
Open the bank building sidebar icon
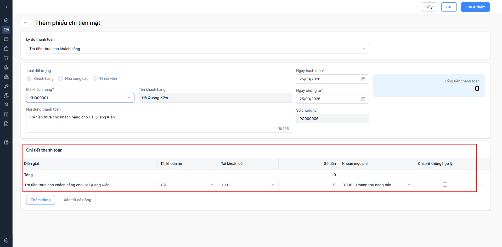tap(6, 105)
